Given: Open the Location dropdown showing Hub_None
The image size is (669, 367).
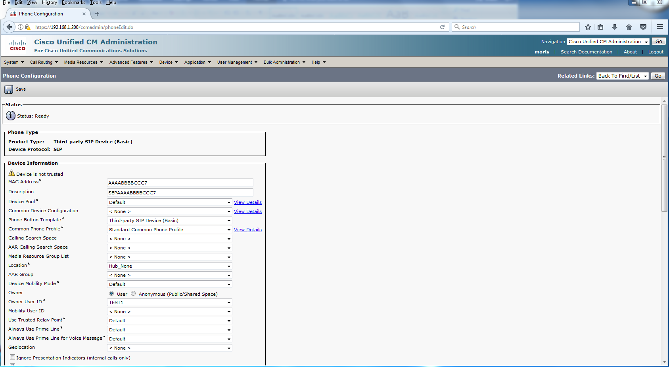Looking at the screenshot, I should click(x=170, y=266).
